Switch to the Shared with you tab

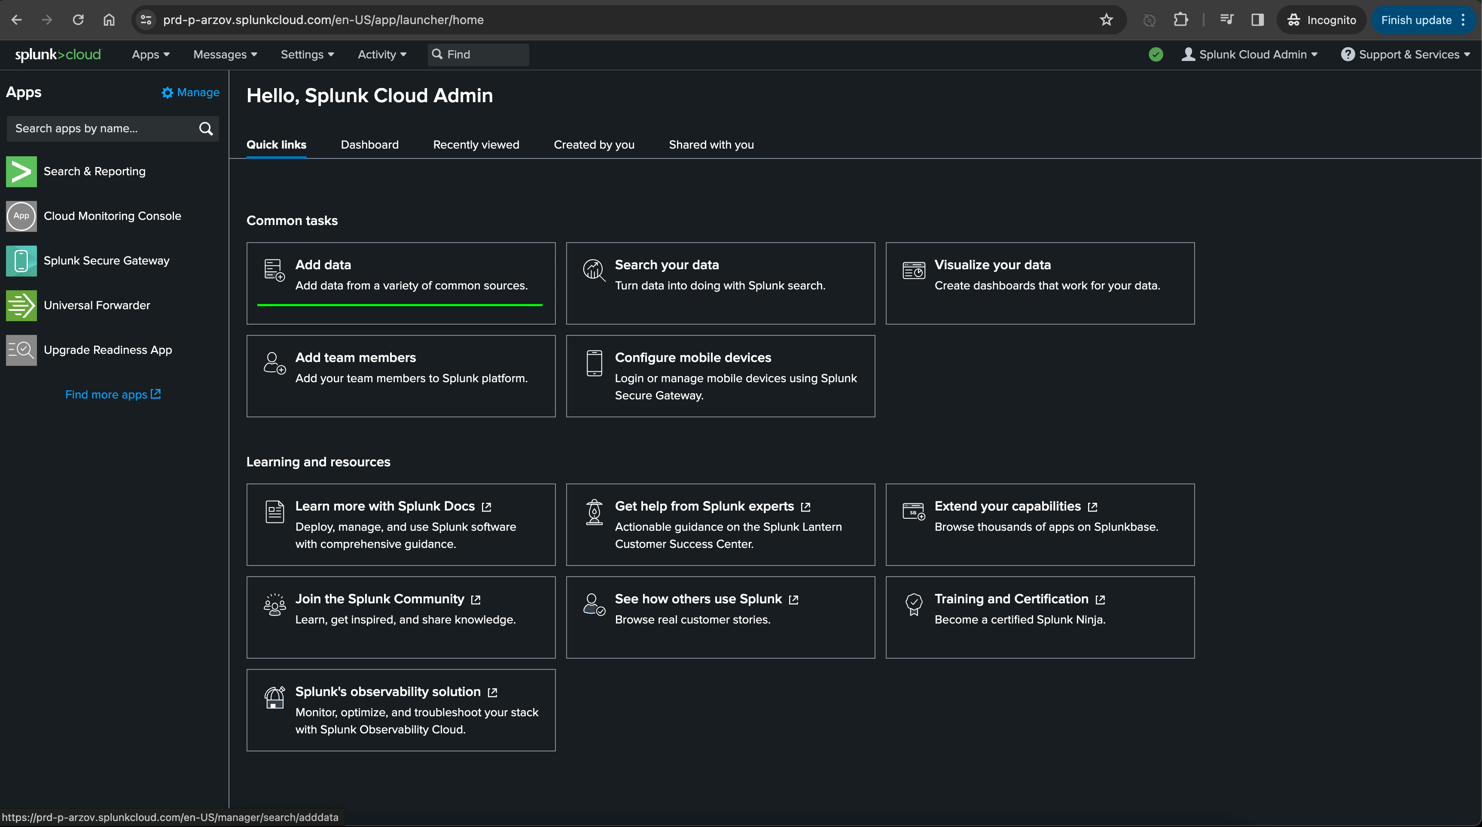(x=711, y=145)
